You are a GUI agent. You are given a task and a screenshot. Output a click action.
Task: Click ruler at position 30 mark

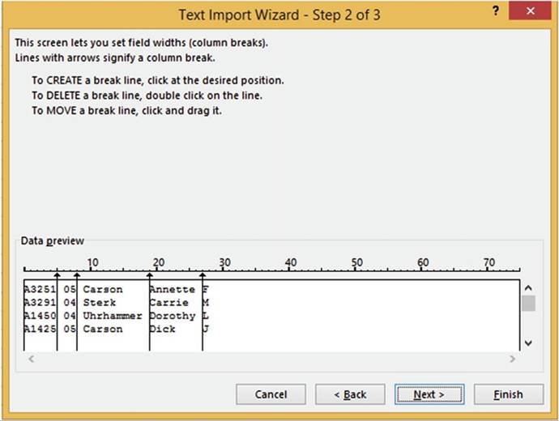pos(223,270)
